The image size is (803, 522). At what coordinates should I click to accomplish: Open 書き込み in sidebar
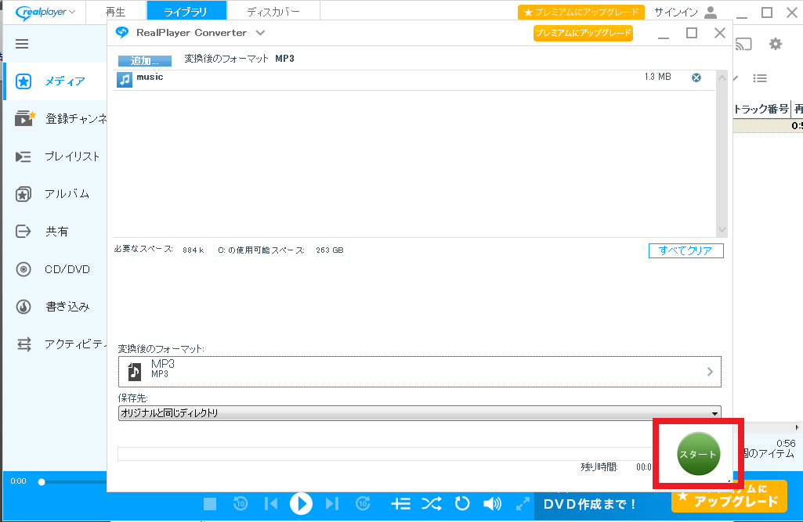[52, 307]
